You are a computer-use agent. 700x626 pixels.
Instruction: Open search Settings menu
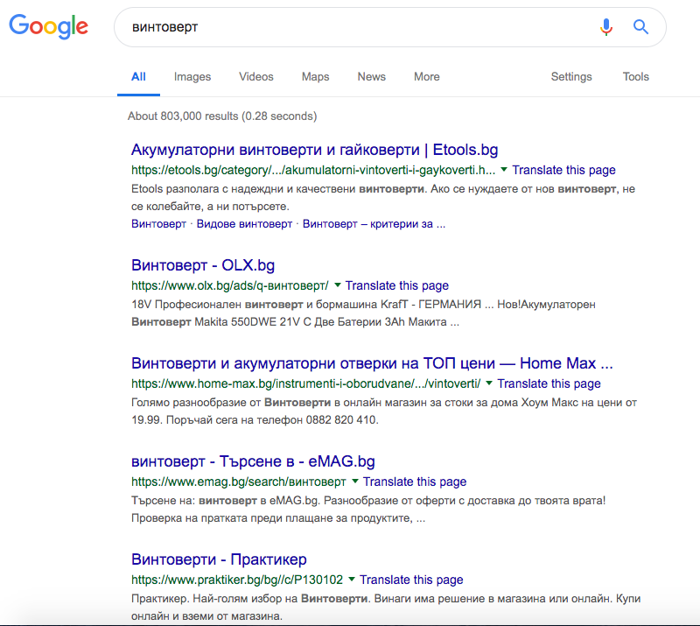pyautogui.click(x=571, y=77)
